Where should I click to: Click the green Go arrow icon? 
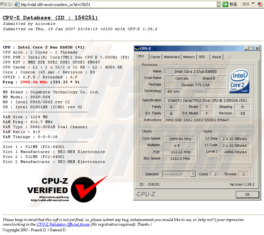[x=225, y=4]
